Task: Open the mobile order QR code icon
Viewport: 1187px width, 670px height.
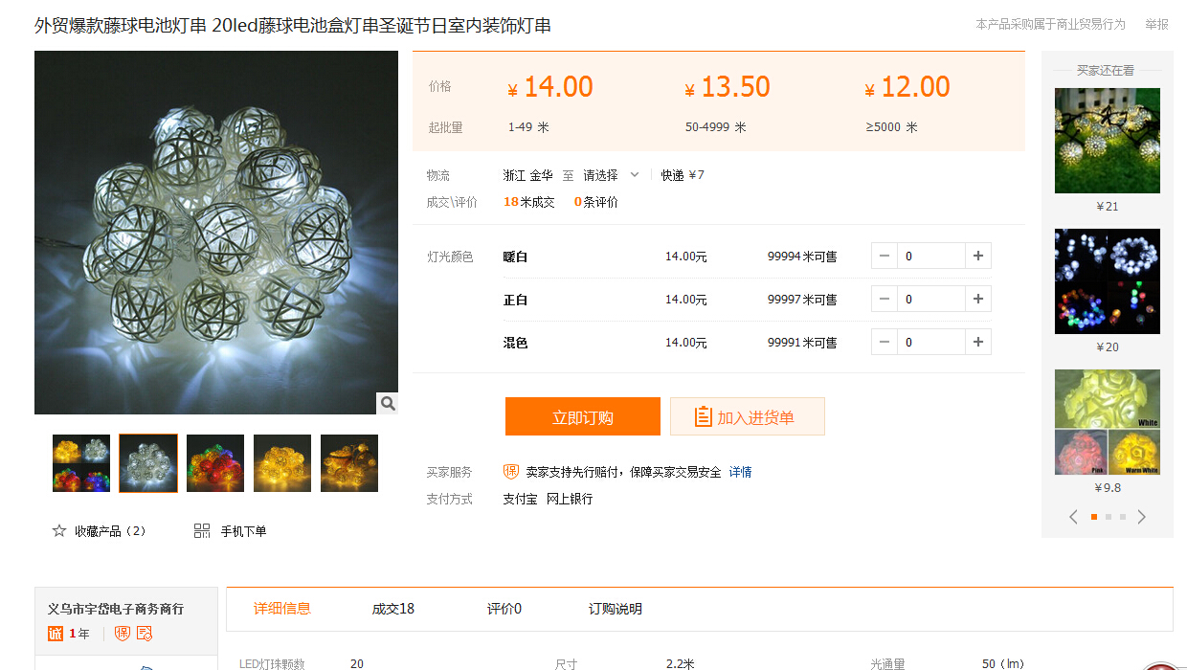Action: [x=202, y=531]
